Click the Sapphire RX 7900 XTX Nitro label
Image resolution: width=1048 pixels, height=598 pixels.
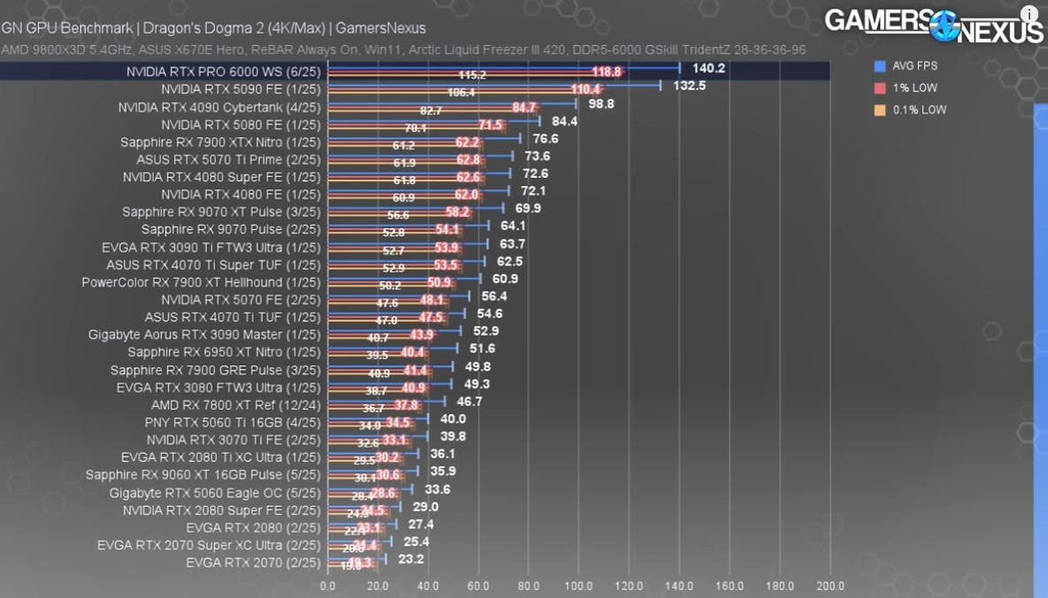tap(220, 142)
